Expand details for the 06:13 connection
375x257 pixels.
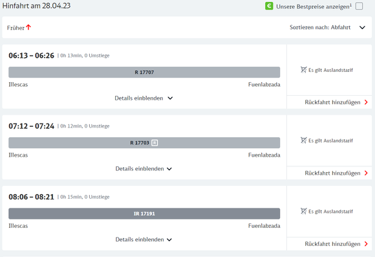click(144, 98)
